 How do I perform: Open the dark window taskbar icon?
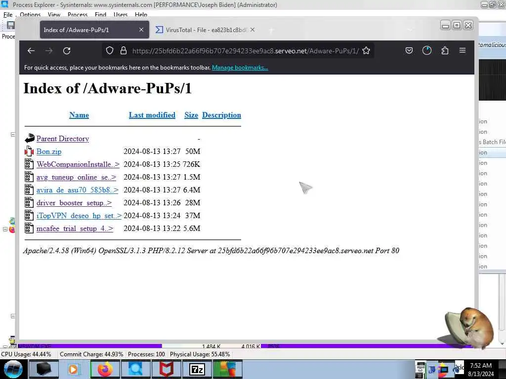point(44,369)
